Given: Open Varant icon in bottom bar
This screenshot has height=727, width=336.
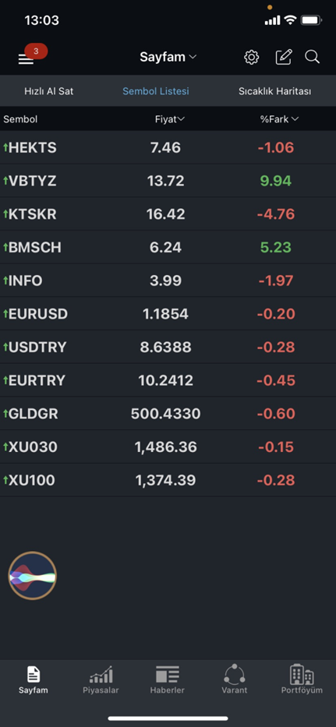Looking at the screenshot, I should 235,674.
